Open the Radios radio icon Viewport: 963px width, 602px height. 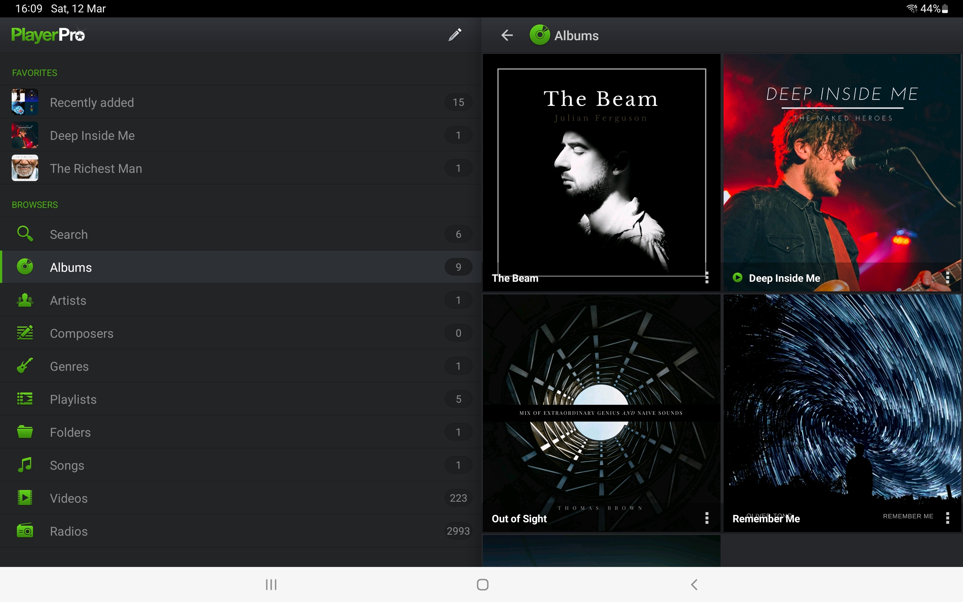pyautogui.click(x=25, y=531)
